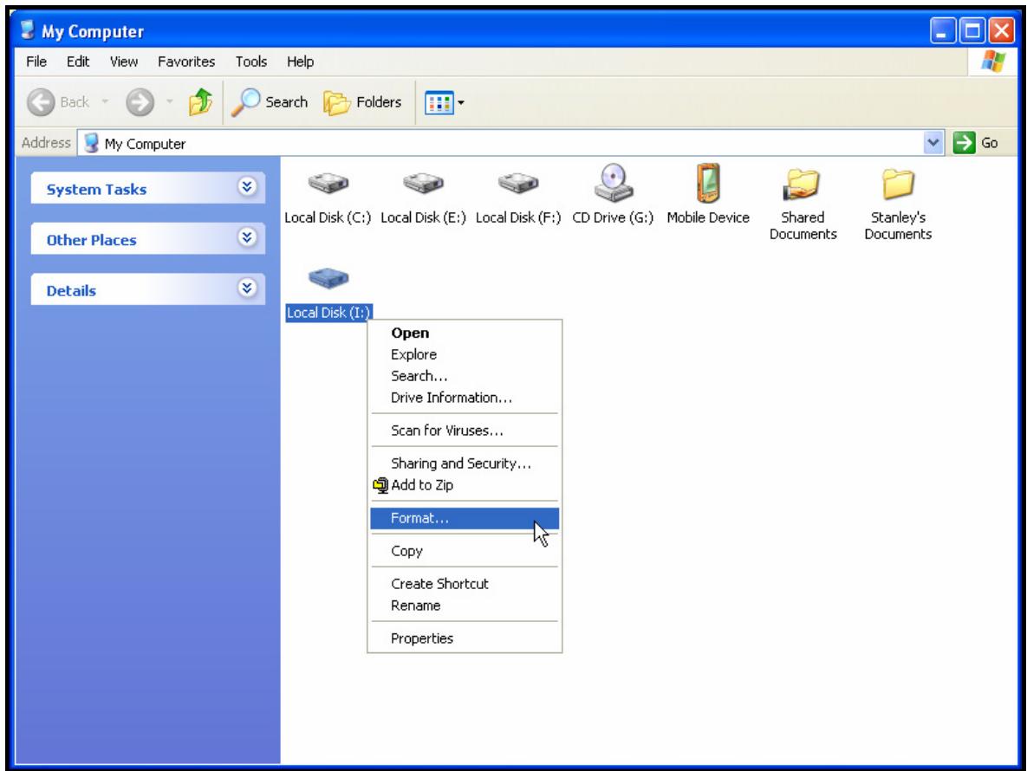Select Local Disk (E:) drive icon
This screenshot has width=1027, height=771.
click(x=423, y=183)
